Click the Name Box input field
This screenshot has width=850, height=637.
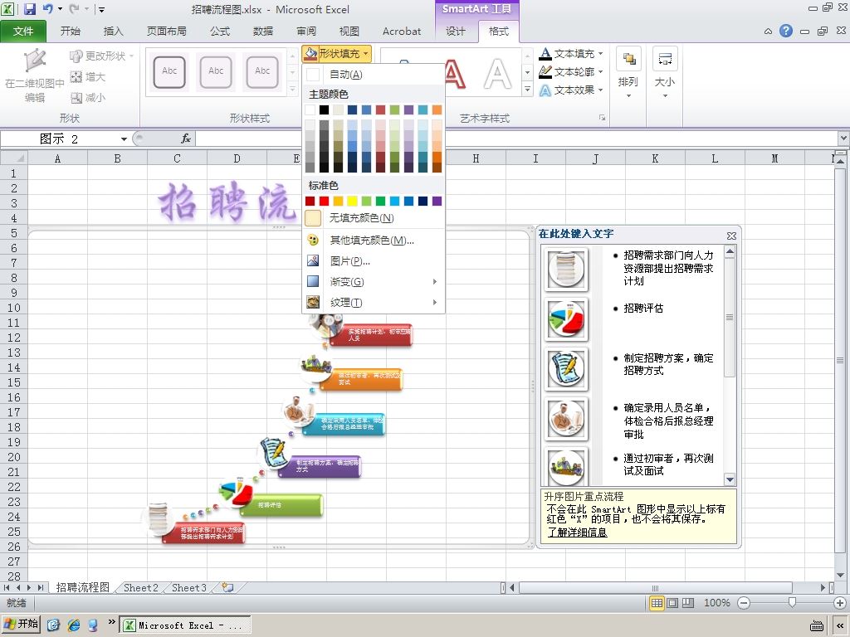[60, 139]
